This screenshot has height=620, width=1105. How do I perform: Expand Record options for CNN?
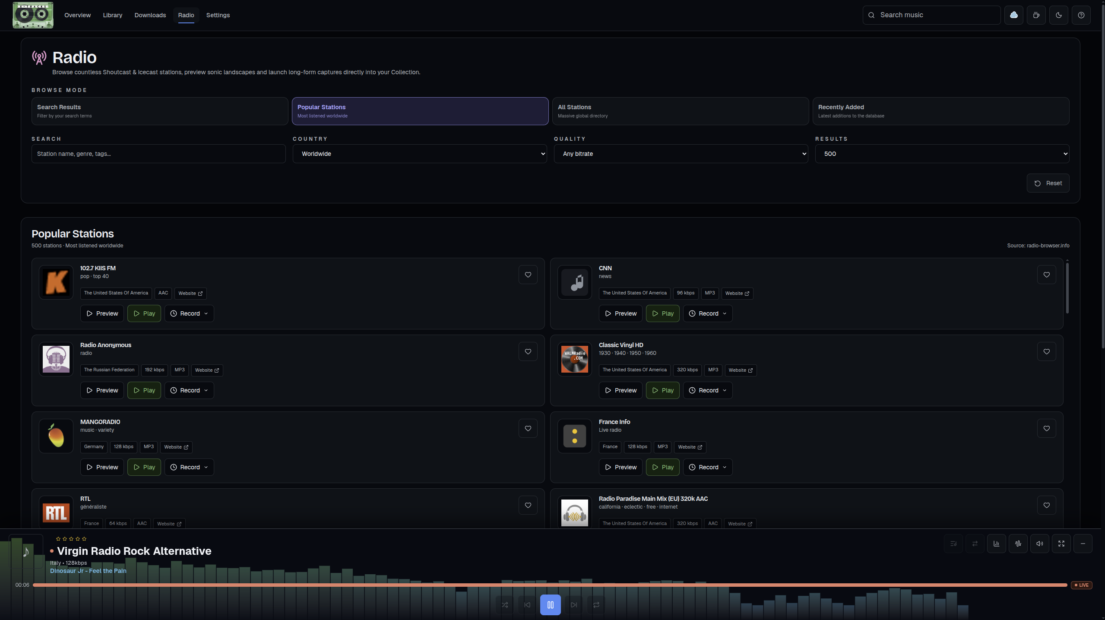click(x=708, y=313)
